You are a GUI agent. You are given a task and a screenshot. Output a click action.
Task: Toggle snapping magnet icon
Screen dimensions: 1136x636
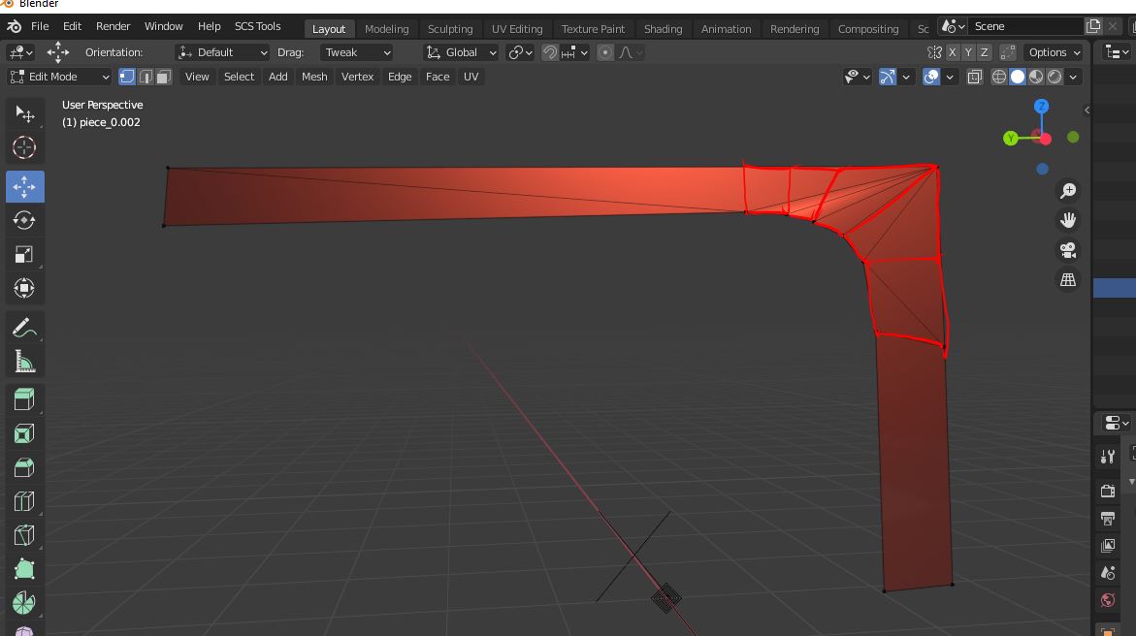(551, 53)
